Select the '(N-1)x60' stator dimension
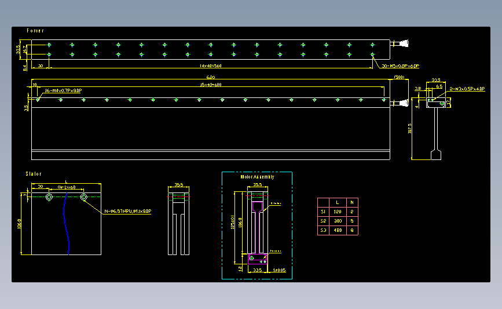The width and height of the screenshot is (502, 309). 67,187
